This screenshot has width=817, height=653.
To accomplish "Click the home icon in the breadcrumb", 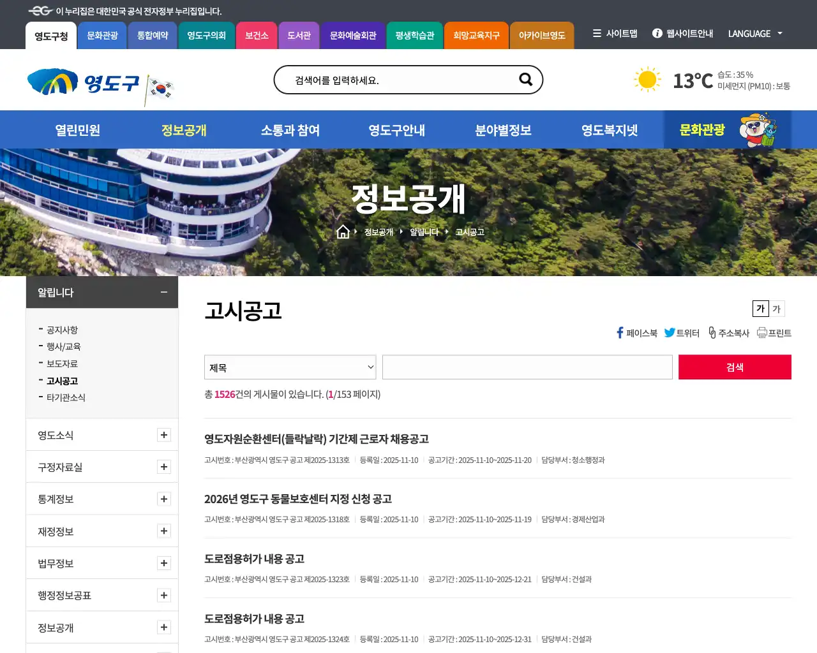I will coord(343,231).
